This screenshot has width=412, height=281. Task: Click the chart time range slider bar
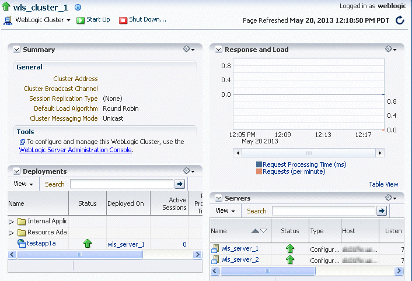tap(309, 153)
